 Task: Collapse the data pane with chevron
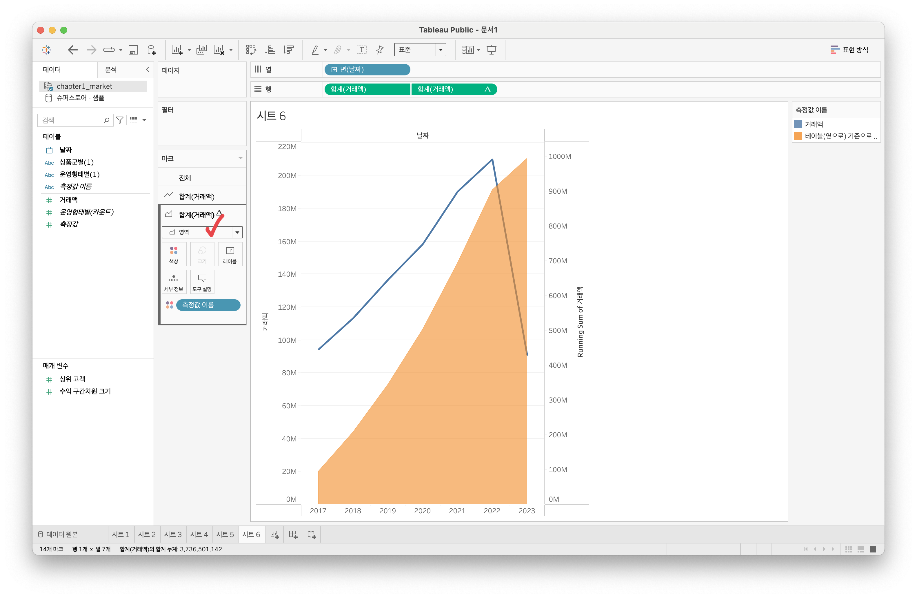148,69
